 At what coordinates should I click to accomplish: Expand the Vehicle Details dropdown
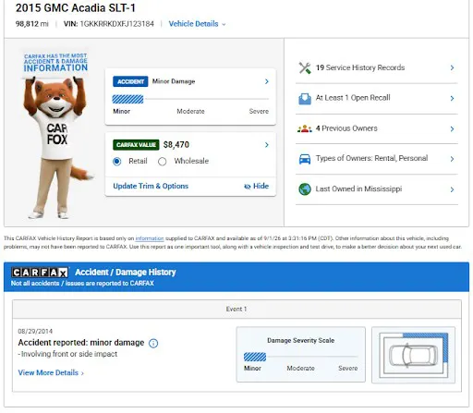[x=197, y=24]
